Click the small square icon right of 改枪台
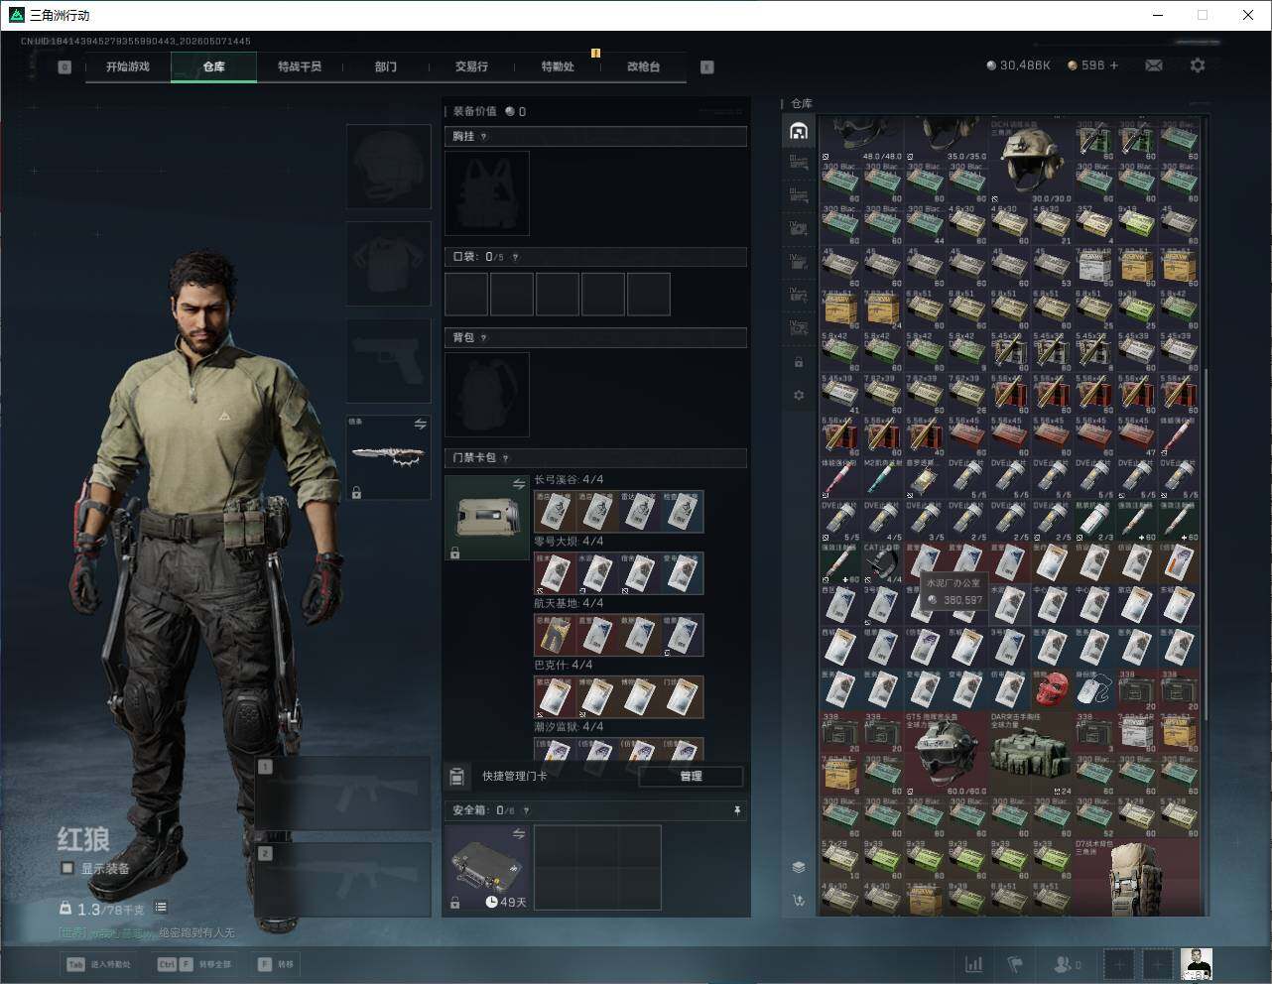Image resolution: width=1272 pixels, height=984 pixels. pyautogui.click(x=707, y=67)
